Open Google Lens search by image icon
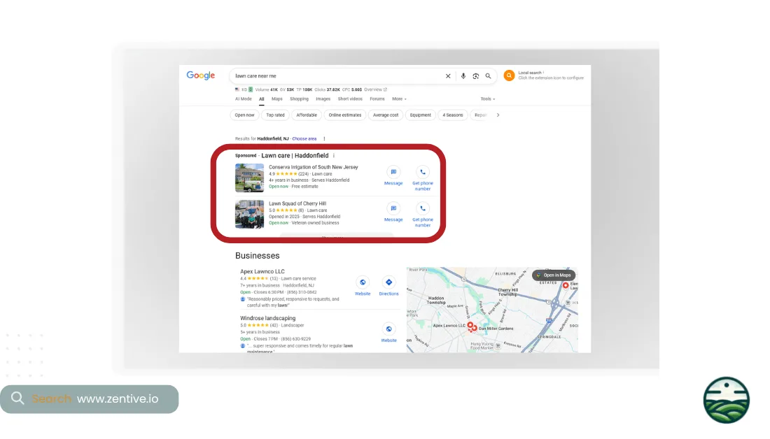770x439 pixels. (x=475, y=76)
